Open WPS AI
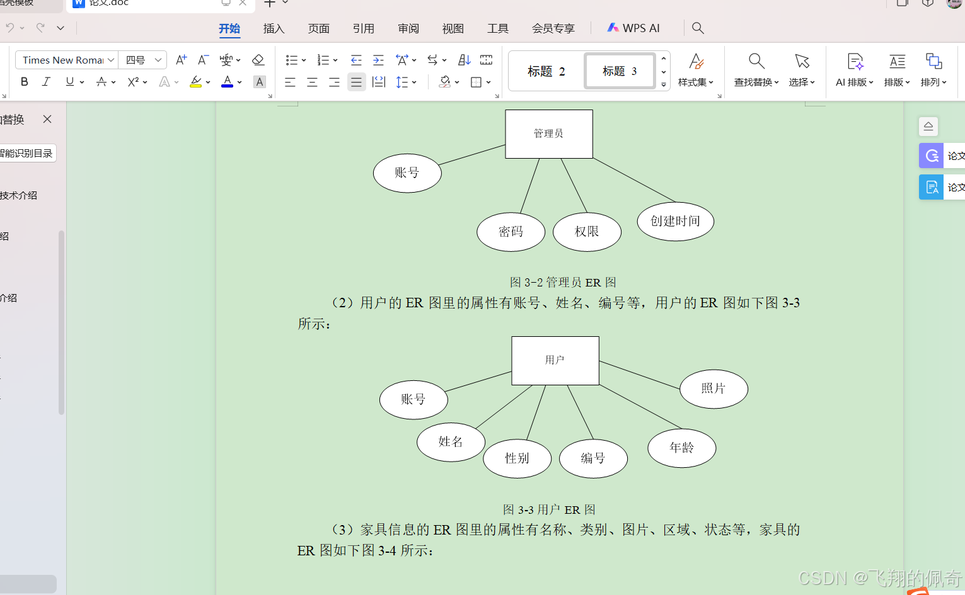This screenshot has width=965, height=595. tap(633, 28)
